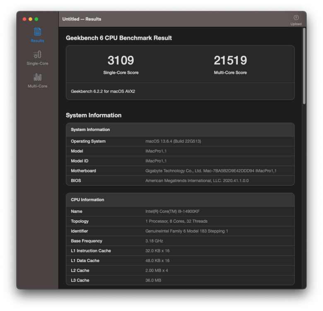Click the American Megatrends BIOS value
Screen dimensions: 323x311
197,181
